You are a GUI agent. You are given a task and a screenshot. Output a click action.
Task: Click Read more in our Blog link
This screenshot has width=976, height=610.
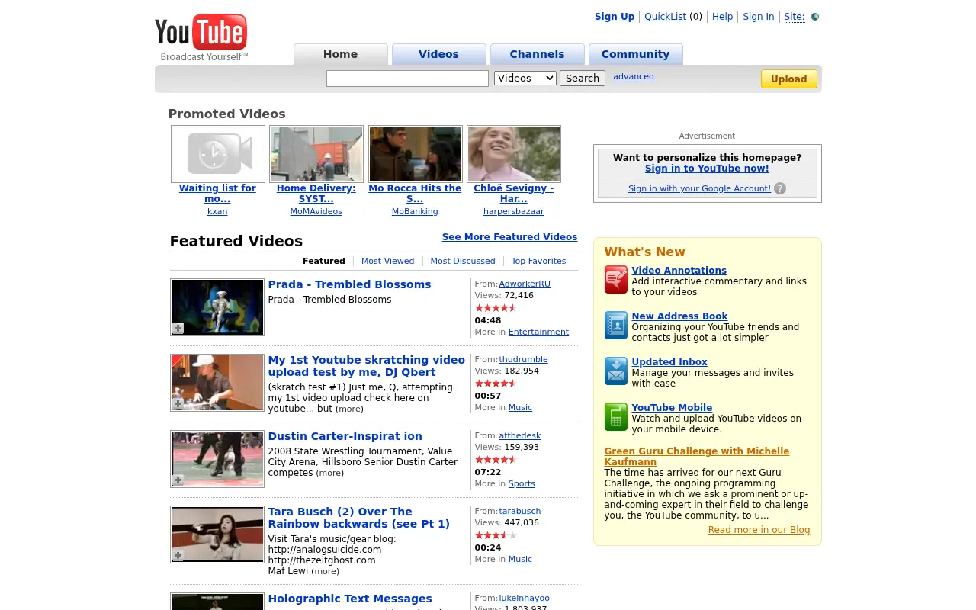(759, 530)
